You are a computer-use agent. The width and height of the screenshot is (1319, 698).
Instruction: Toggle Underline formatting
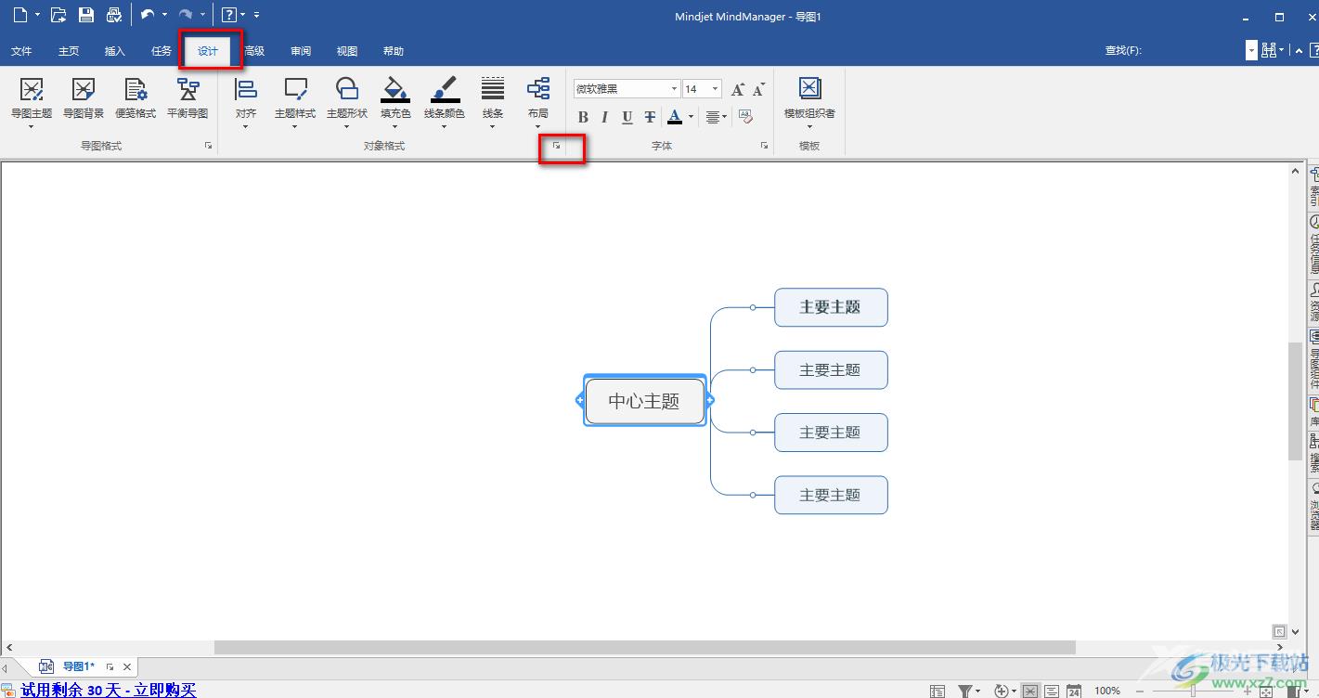click(x=627, y=117)
